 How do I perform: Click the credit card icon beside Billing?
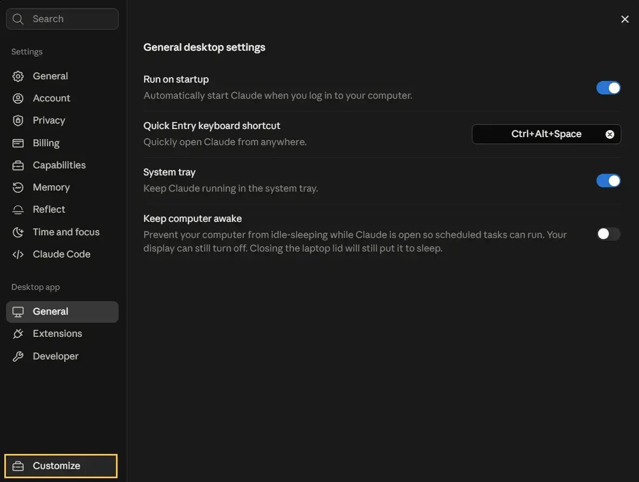coord(18,143)
